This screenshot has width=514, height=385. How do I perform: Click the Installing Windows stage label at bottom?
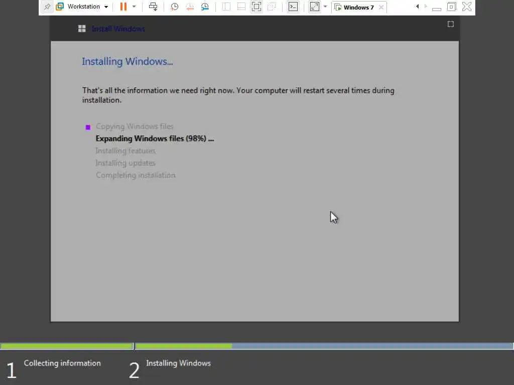tap(178, 363)
